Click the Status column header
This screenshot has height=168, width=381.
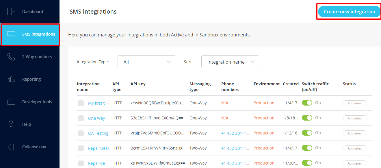[x=349, y=84]
